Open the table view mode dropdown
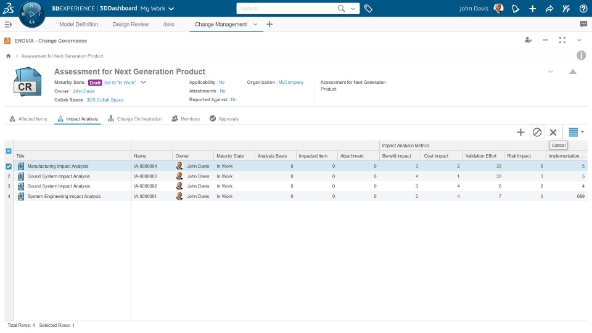This screenshot has height=333, width=592. click(576, 132)
